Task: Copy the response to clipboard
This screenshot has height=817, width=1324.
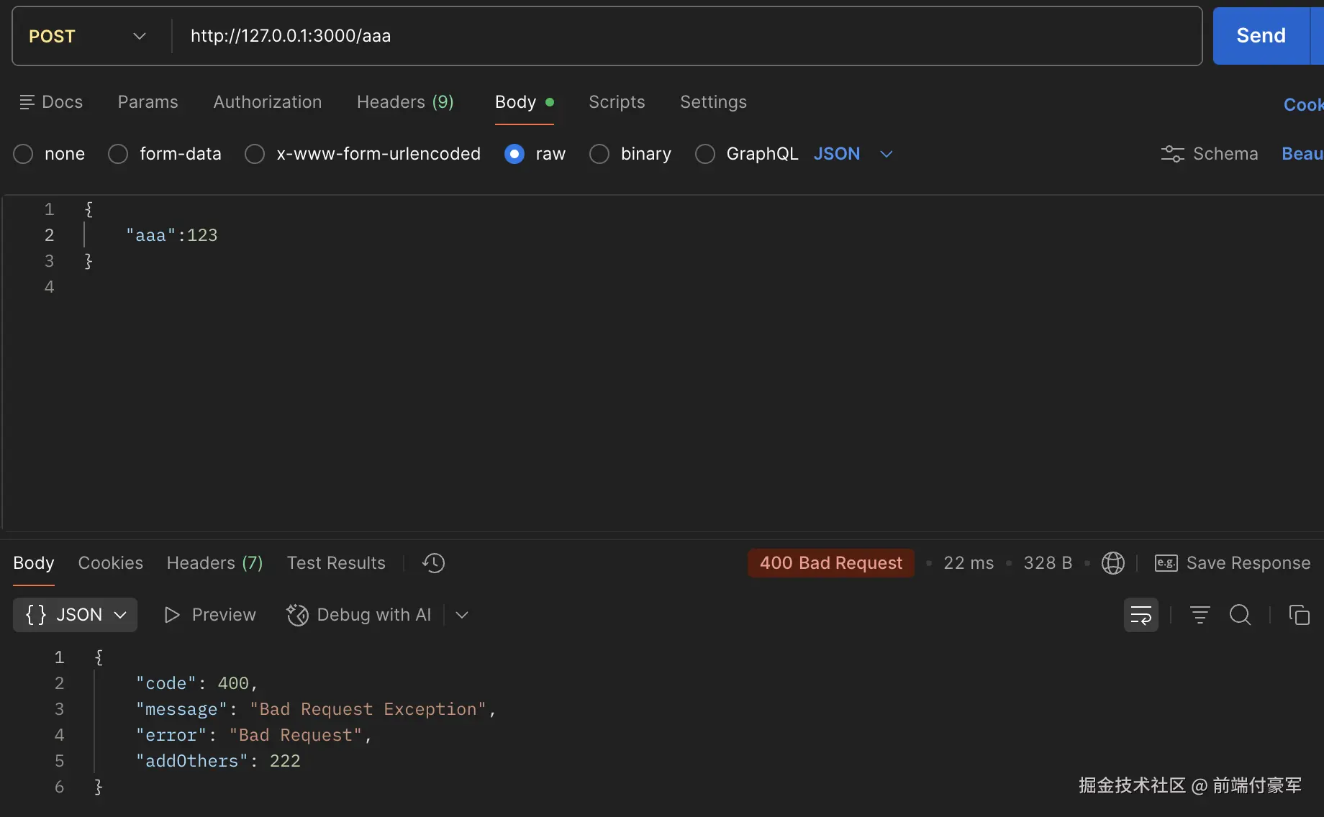Action: [x=1299, y=615]
